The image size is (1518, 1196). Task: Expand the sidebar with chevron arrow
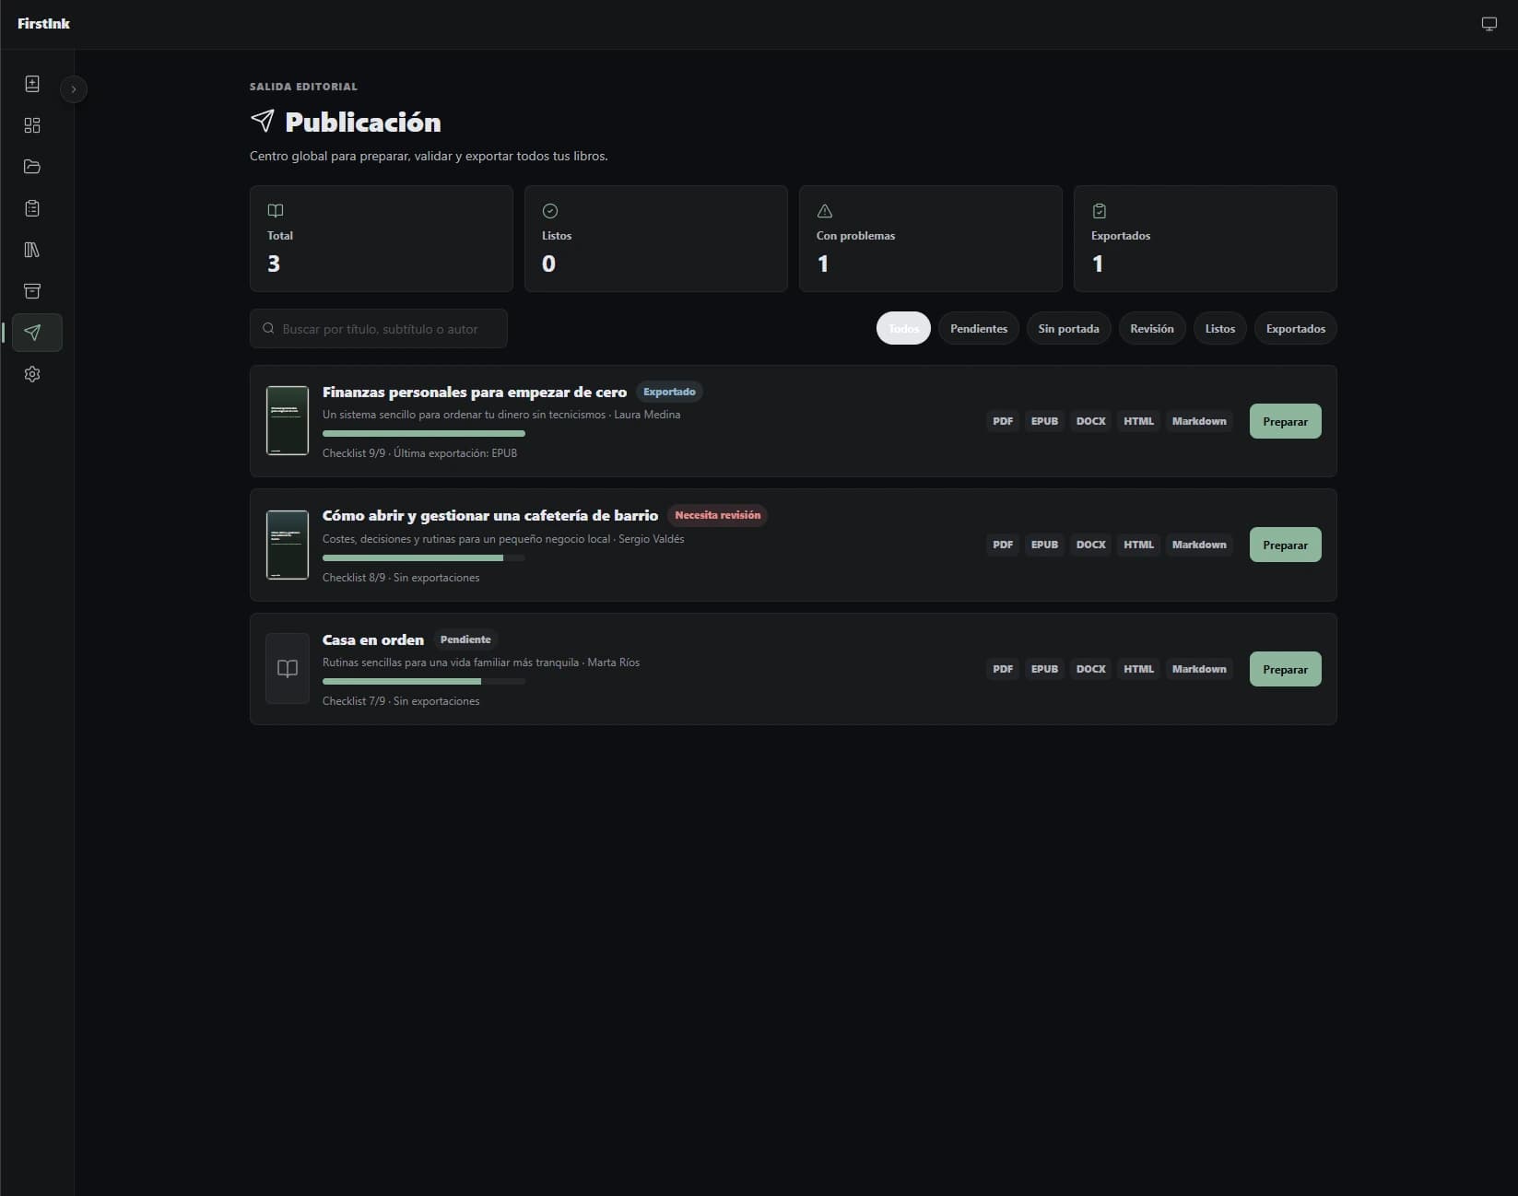tap(74, 89)
